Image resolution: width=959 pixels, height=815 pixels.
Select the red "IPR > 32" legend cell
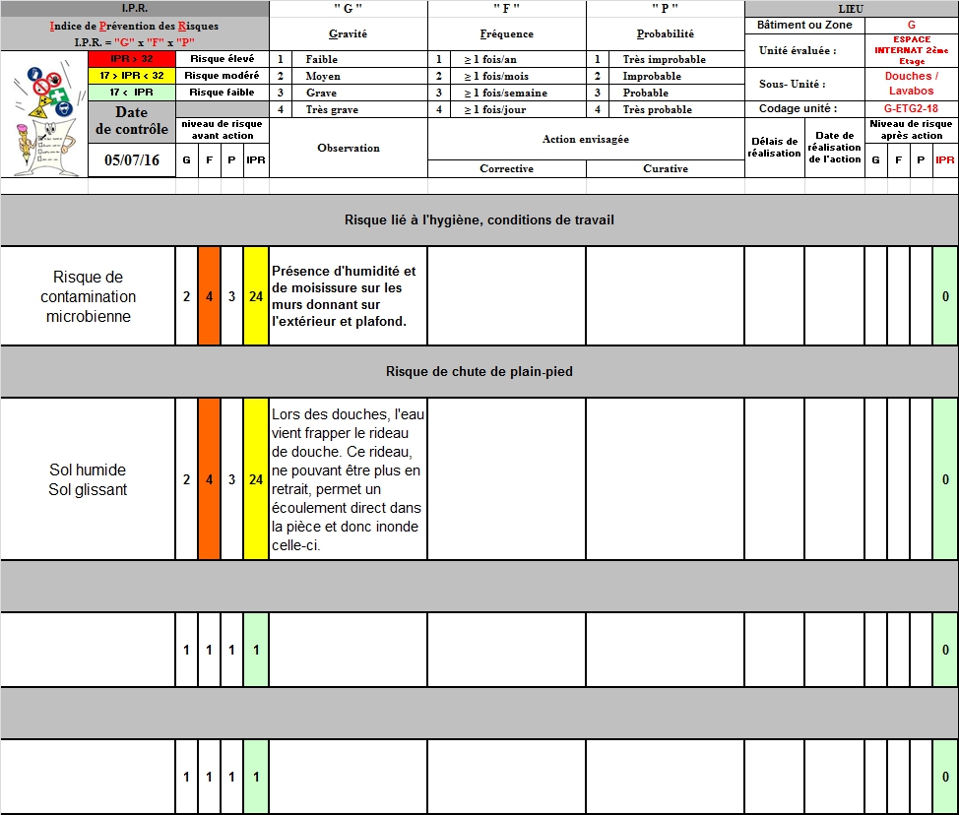pos(131,59)
